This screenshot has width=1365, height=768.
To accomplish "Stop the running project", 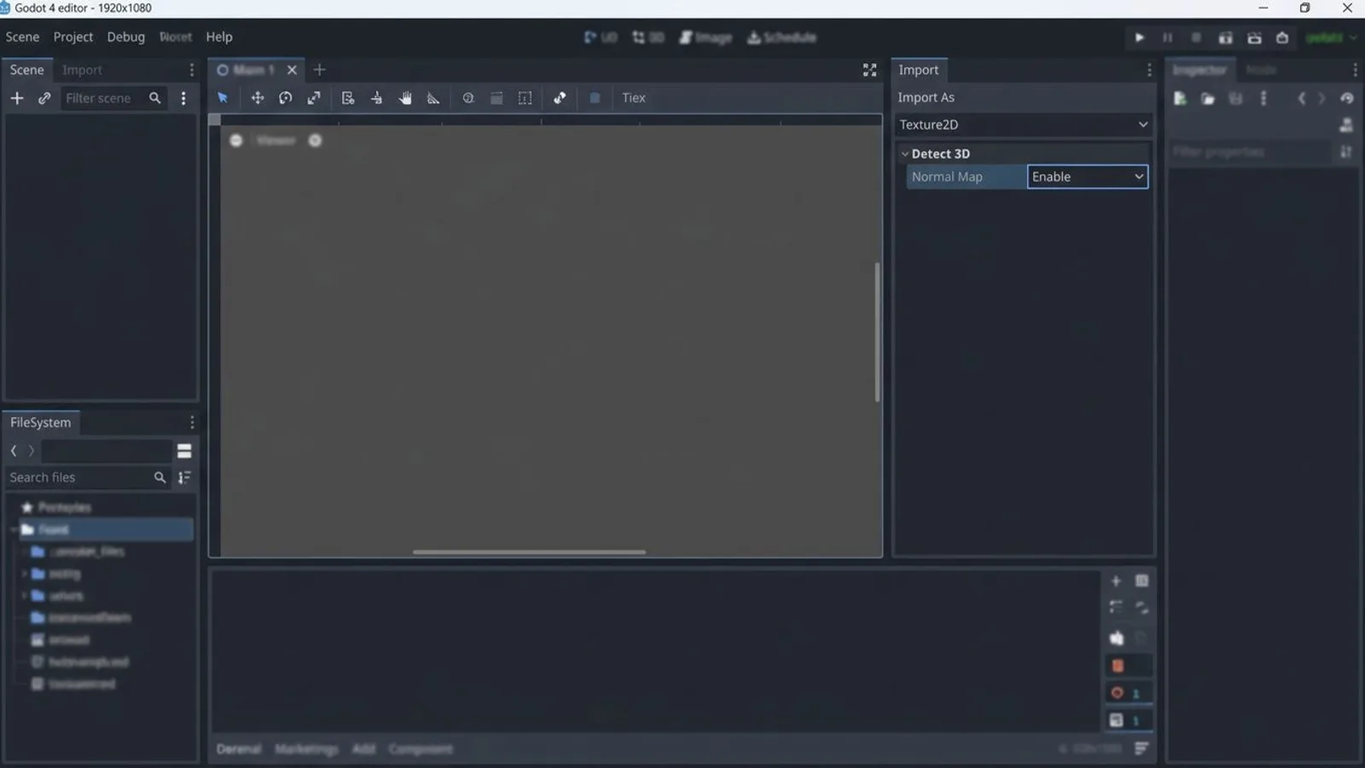I will [x=1196, y=38].
